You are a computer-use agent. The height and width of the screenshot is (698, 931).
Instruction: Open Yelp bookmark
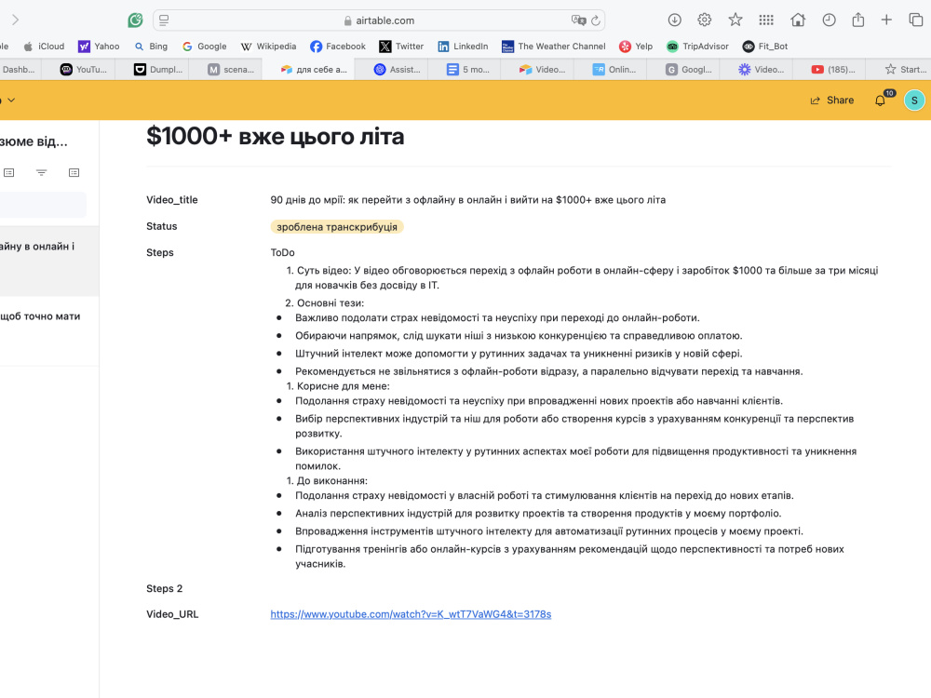pos(636,47)
